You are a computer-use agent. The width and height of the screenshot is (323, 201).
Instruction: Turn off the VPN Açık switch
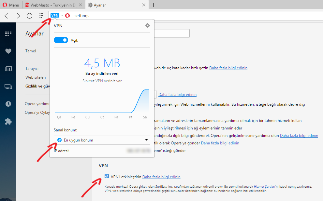(x=61, y=40)
